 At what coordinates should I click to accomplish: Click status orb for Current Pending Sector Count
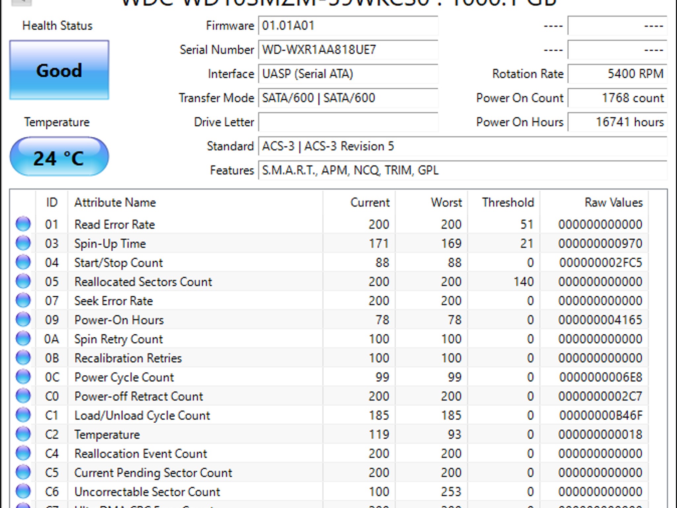(x=23, y=472)
